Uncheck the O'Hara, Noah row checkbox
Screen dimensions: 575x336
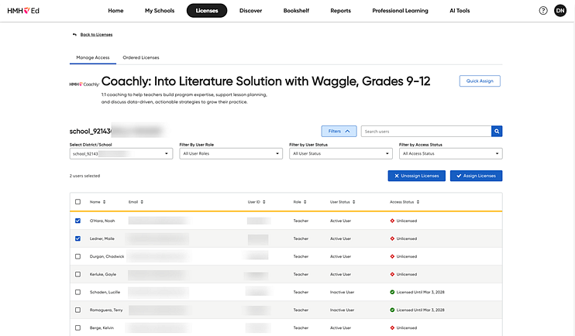pos(77,221)
